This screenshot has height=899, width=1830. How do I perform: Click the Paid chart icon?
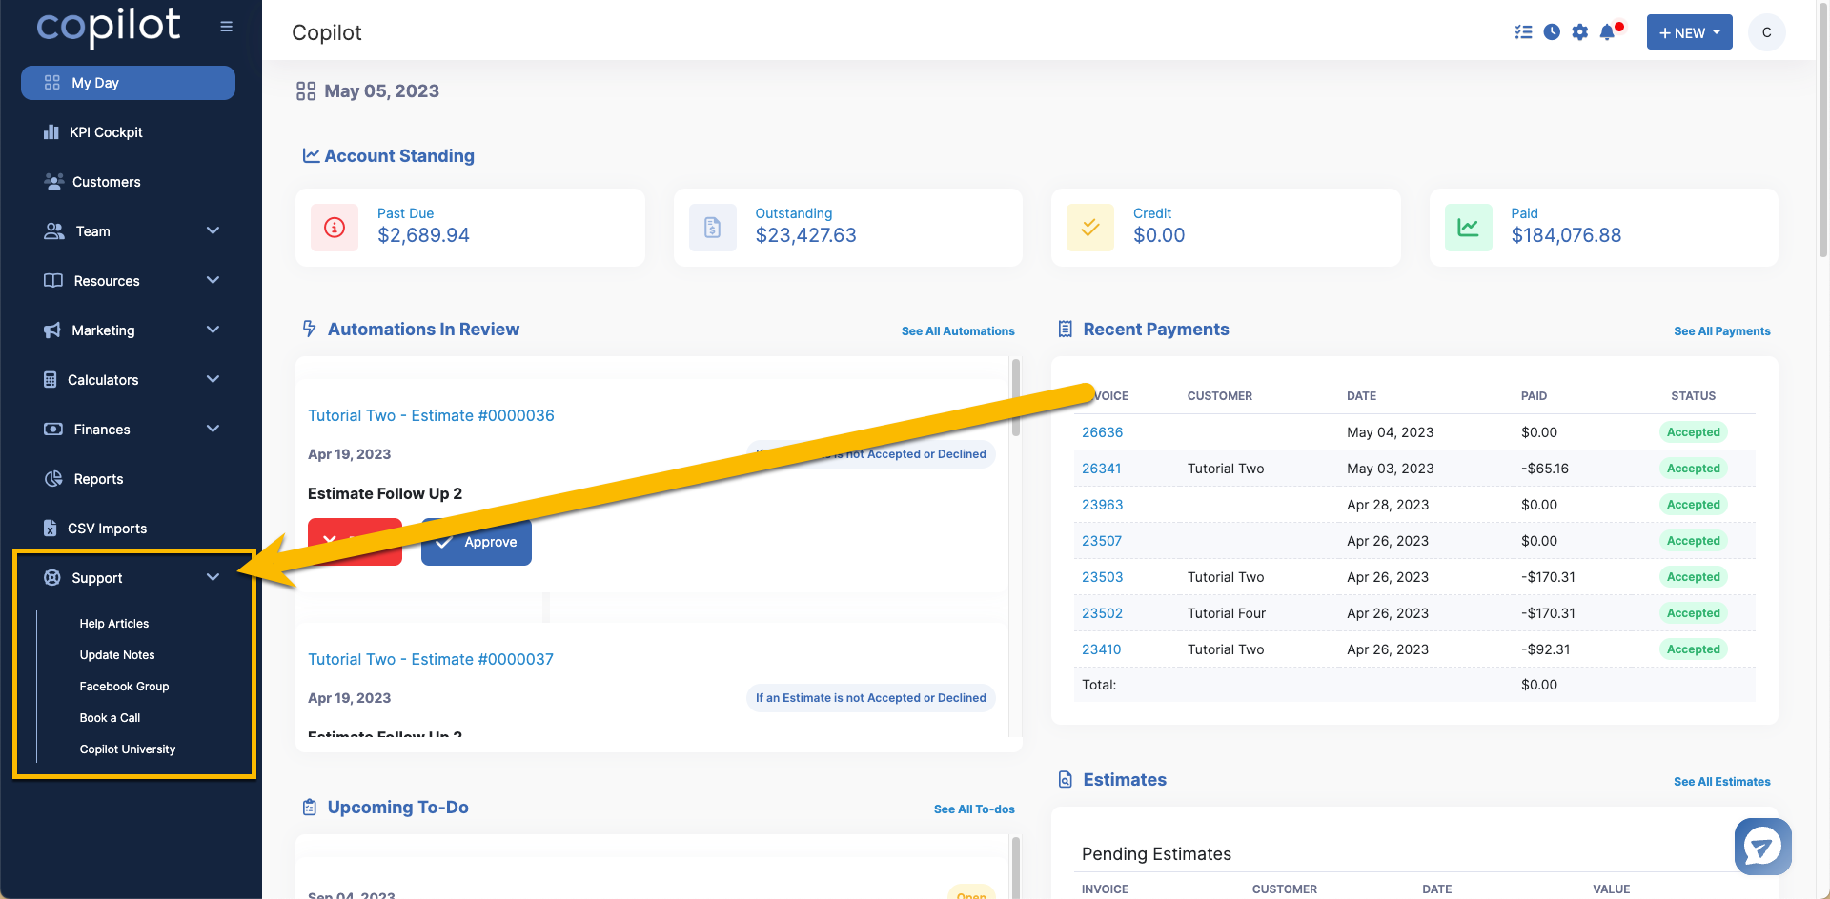pyautogui.click(x=1468, y=228)
